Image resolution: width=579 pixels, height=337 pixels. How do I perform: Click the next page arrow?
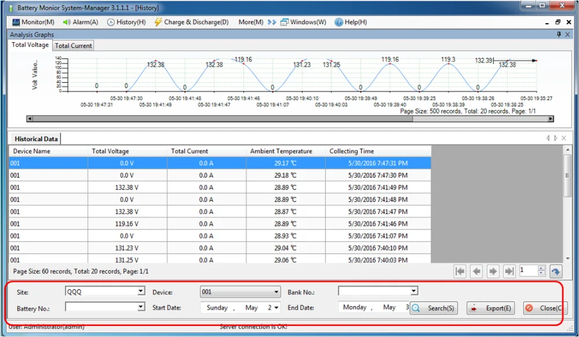(x=493, y=271)
